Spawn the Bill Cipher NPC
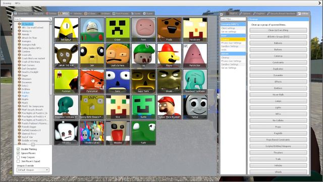The height and width of the screenshot is (182, 323). pos(66,30)
